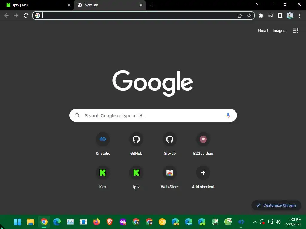Open the Windows Start menu
The height and width of the screenshot is (229, 306).
(18, 222)
